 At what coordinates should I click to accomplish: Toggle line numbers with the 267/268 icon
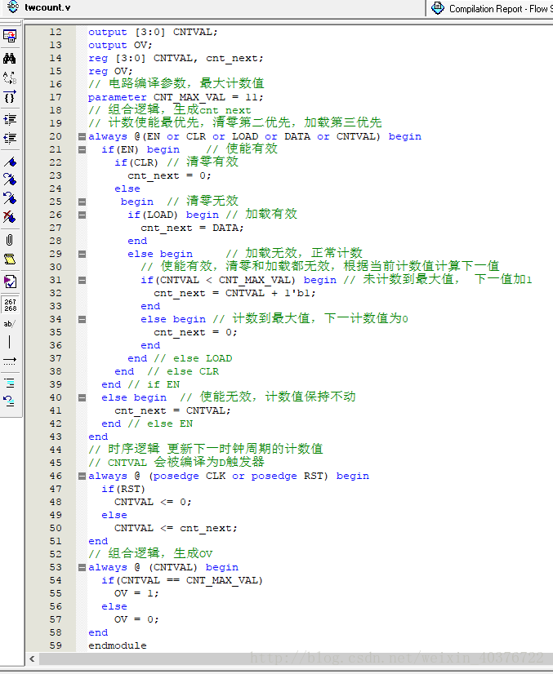(x=11, y=304)
